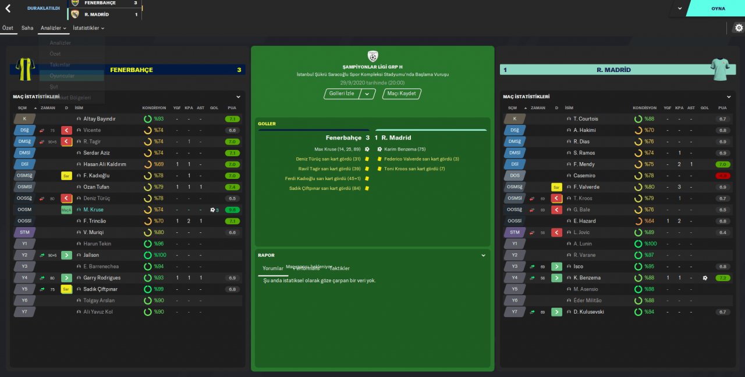Sort R. Madrid table by PUA column
Image resolution: width=745 pixels, height=377 pixels.
722,107
